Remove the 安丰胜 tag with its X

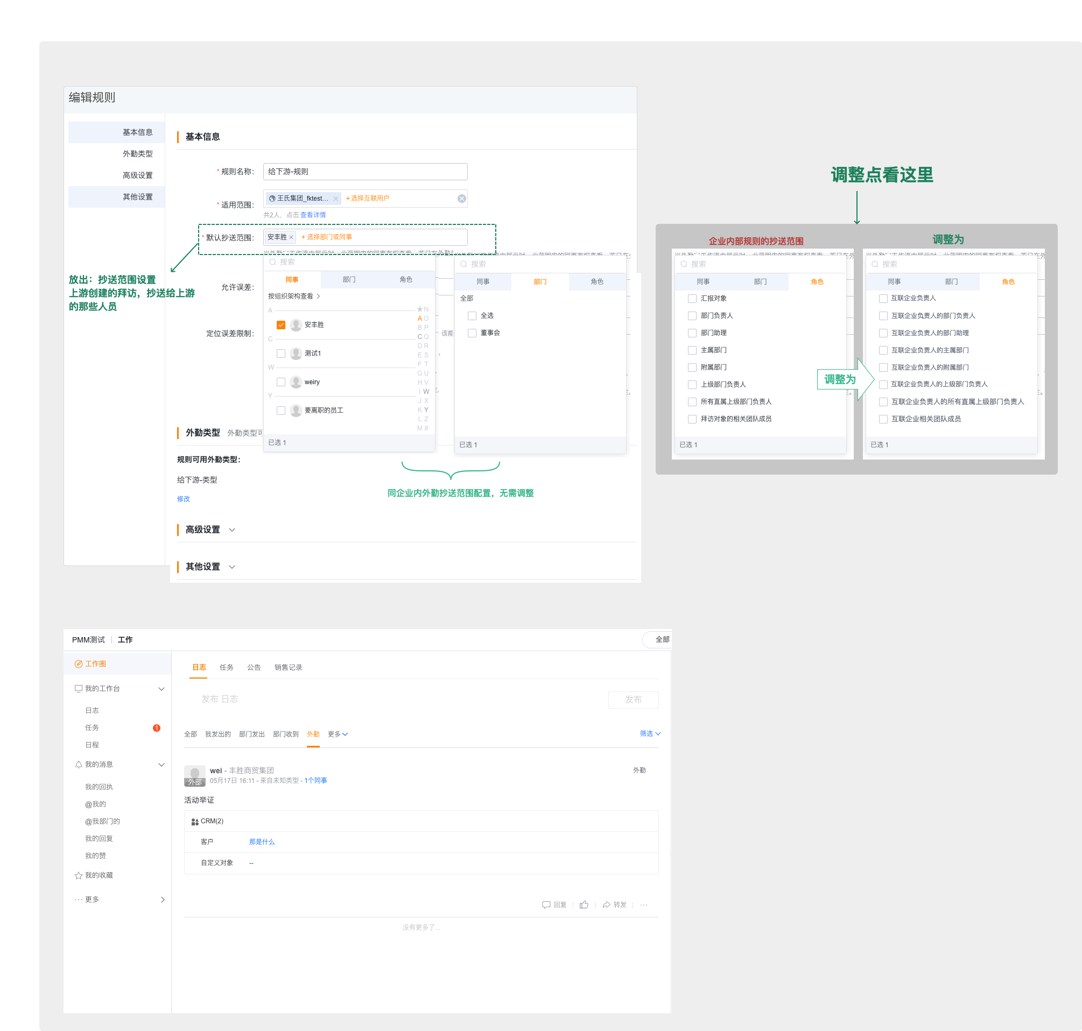[x=291, y=237]
